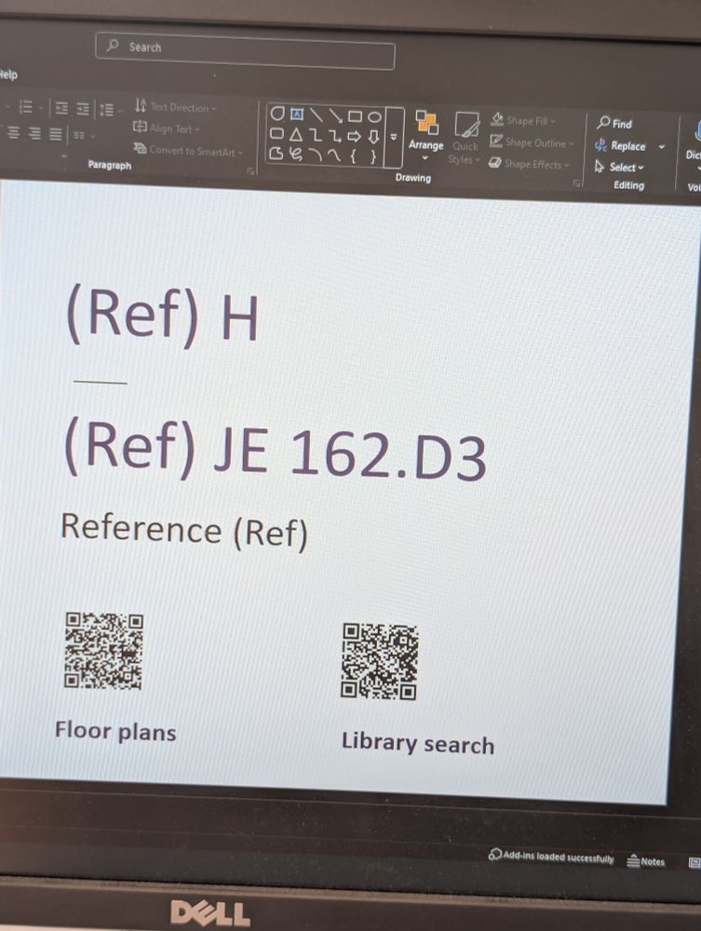The width and height of the screenshot is (701, 931).
Task: Select the Rectangle shape
Action: tap(355, 115)
